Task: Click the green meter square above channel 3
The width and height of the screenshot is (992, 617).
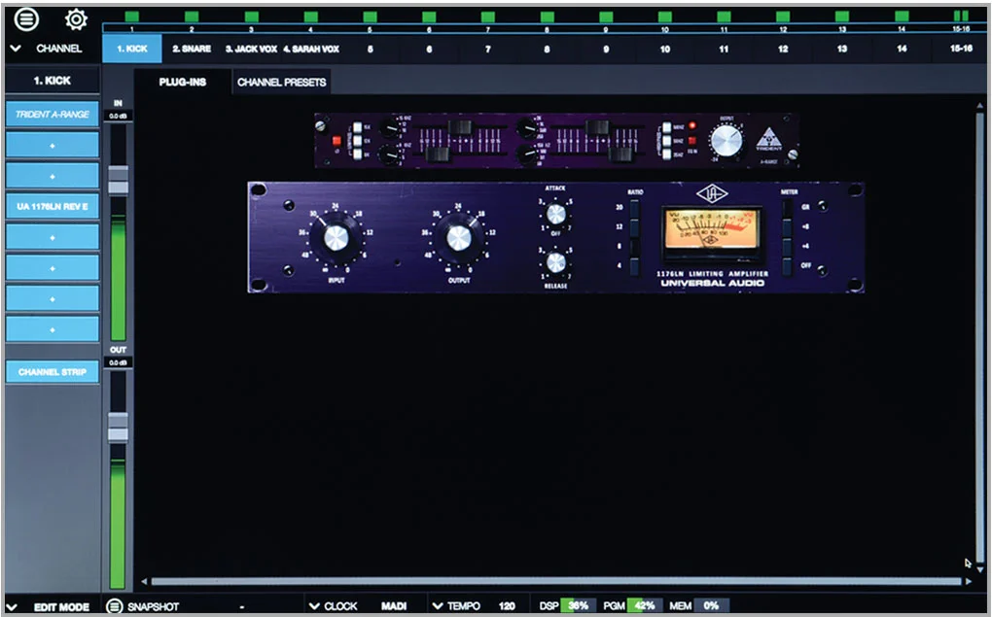Action: [251, 17]
